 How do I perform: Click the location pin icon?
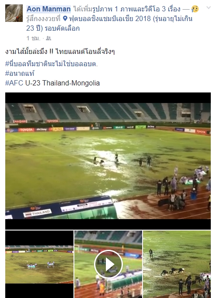click(x=65, y=18)
